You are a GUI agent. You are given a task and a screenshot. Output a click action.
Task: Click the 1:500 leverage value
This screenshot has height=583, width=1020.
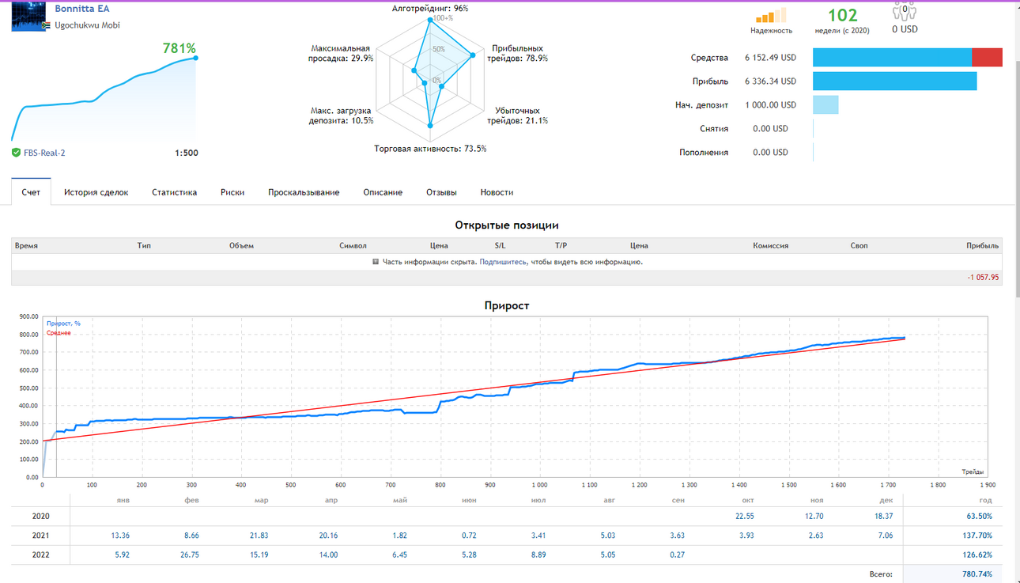tap(186, 153)
